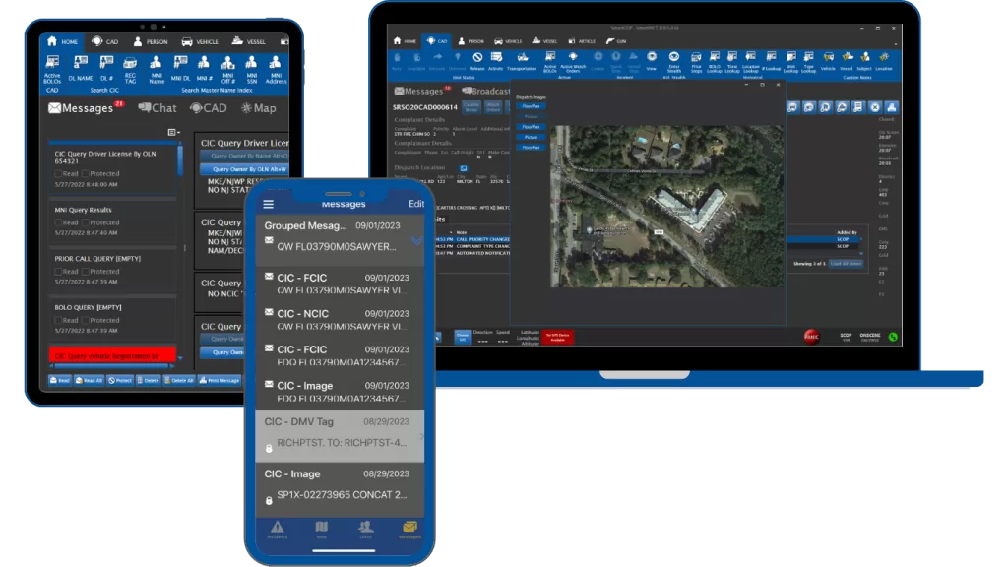Open Incidents in phone bottom bar
This screenshot has height=567, width=1008.
click(x=278, y=529)
